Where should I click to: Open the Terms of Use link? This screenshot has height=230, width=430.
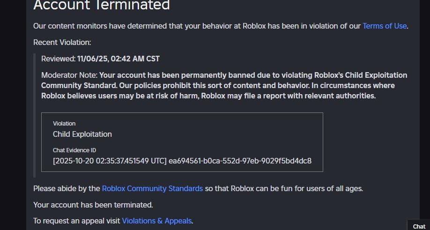pos(384,26)
